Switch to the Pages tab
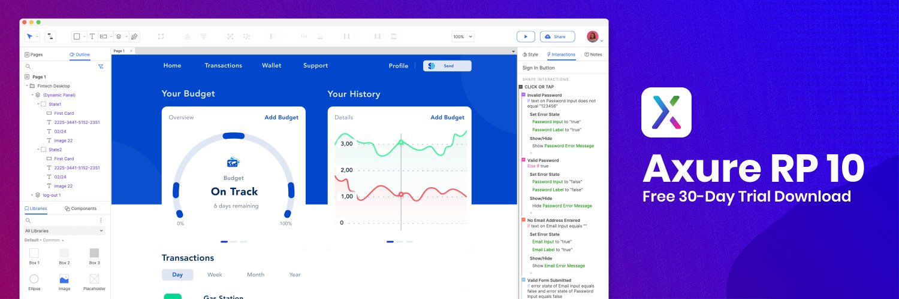Image resolution: width=899 pixels, height=299 pixels. click(34, 54)
